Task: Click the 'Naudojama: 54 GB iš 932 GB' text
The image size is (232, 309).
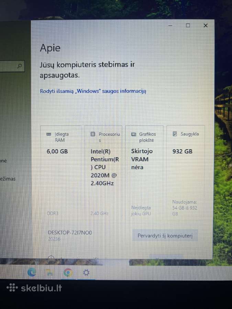Action: pos(185,208)
